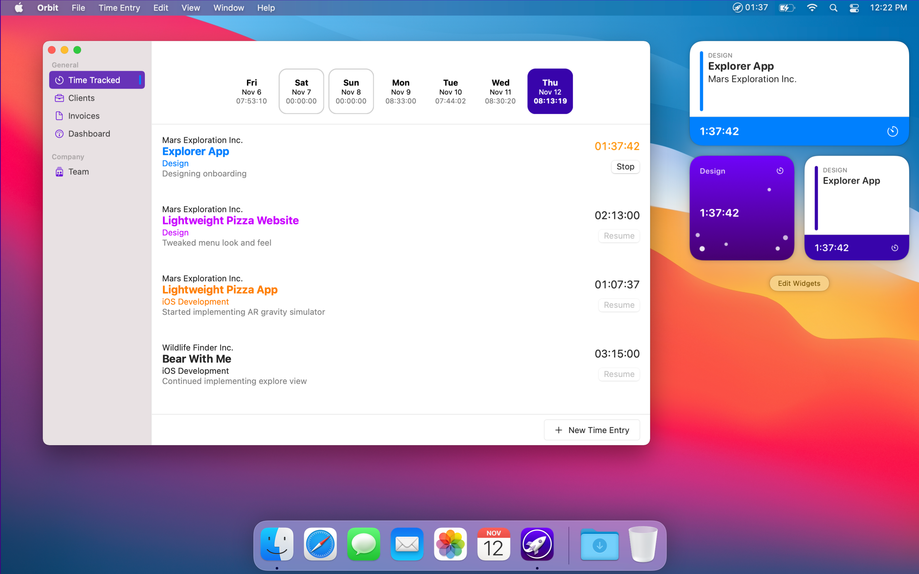Open the View menu

point(190,8)
